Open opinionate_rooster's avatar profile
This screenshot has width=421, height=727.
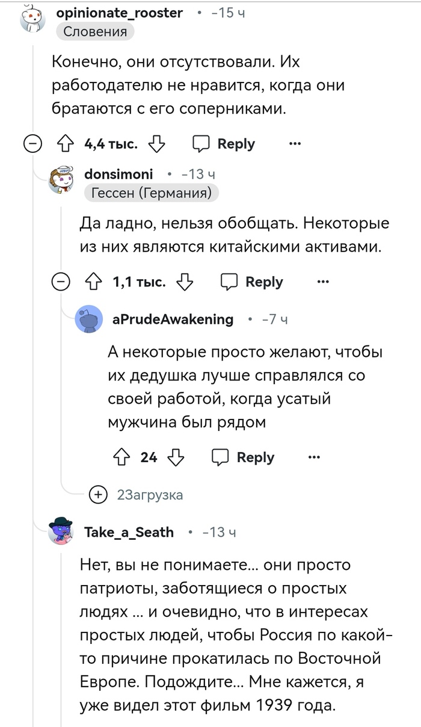point(32,20)
